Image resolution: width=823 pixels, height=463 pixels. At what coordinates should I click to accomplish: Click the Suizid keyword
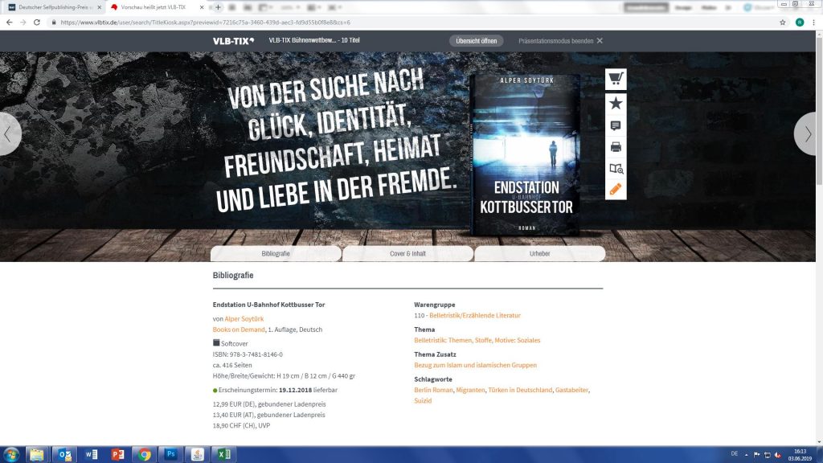423,400
